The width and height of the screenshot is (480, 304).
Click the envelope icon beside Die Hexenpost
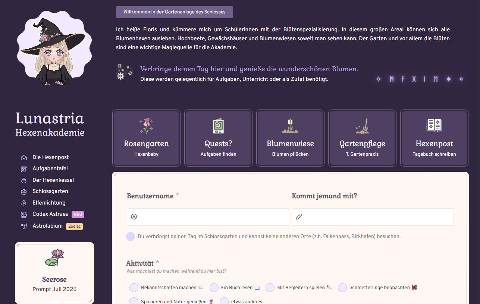click(x=24, y=158)
